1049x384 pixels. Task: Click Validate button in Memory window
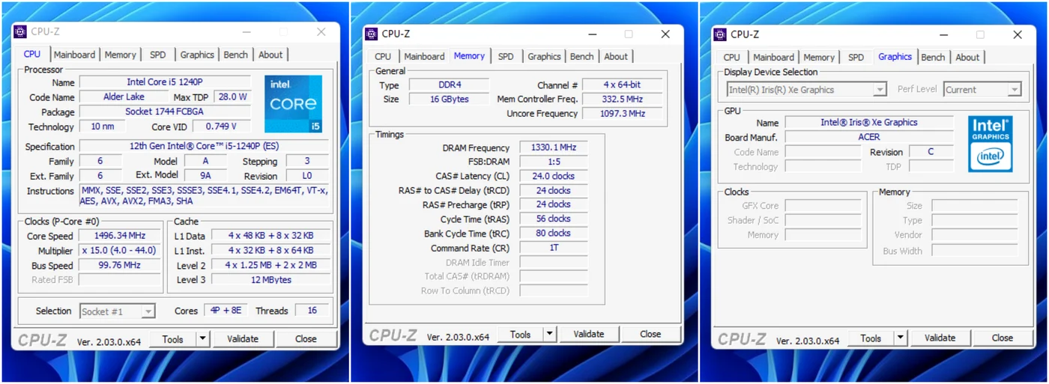click(589, 335)
